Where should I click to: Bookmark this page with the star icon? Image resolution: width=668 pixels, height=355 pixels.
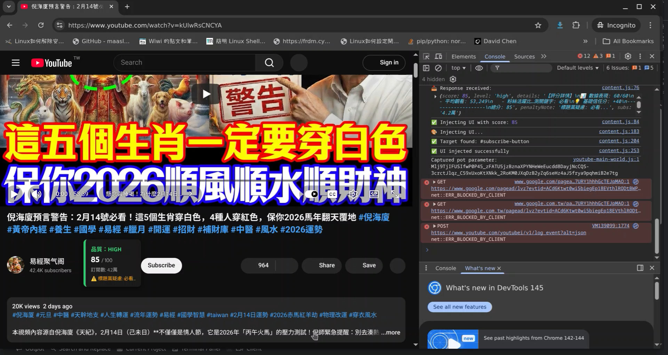coord(538,25)
